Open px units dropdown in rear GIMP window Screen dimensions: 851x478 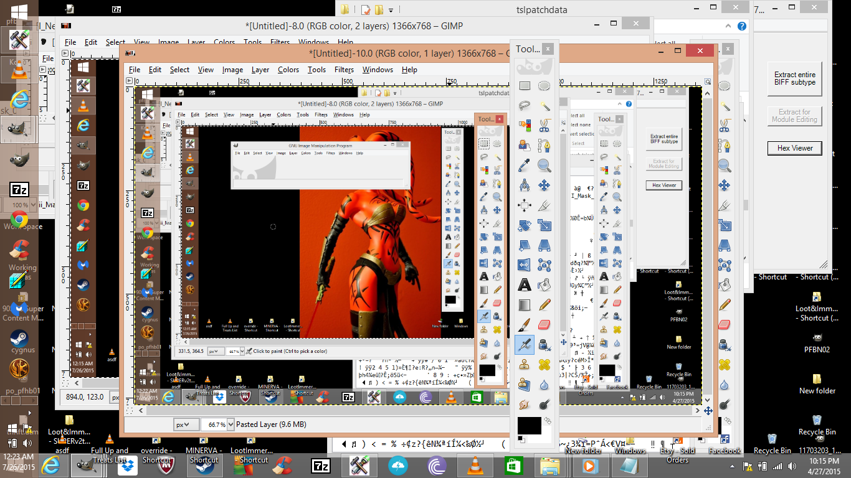(116, 396)
